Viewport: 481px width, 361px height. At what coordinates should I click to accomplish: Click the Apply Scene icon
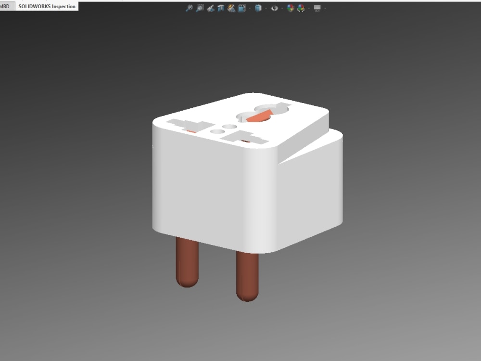pyautogui.click(x=300, y=8)
